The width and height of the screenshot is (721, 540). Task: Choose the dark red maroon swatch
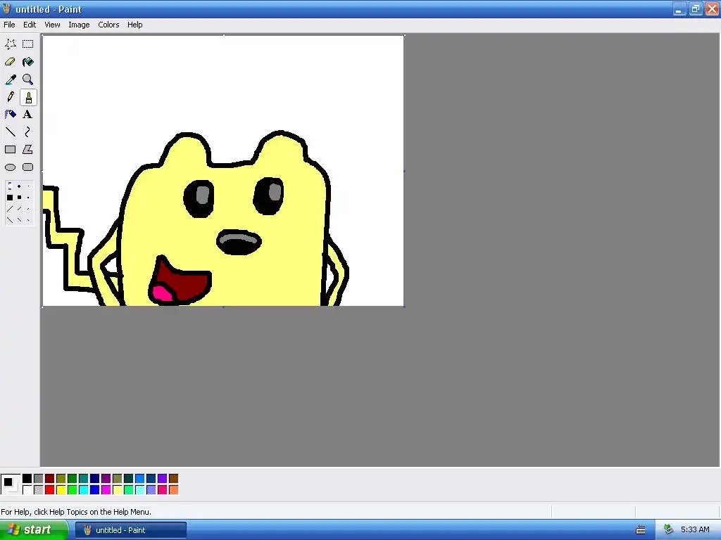coord(50,479)
